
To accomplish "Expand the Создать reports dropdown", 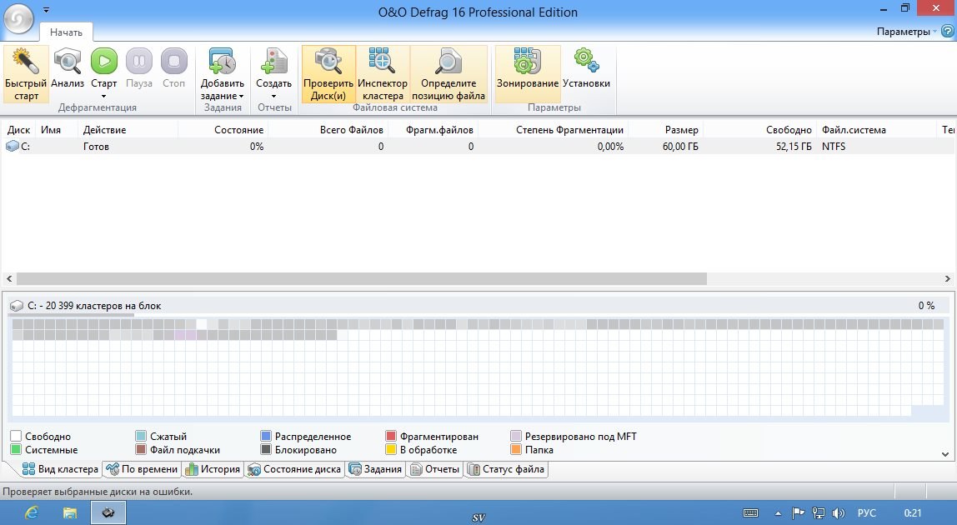I will [x=273, y=97].
